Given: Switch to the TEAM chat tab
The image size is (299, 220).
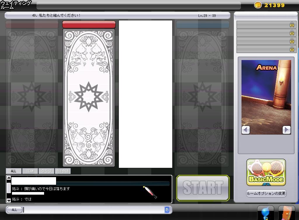Looking at the screenshot, I should click(30, 171).
